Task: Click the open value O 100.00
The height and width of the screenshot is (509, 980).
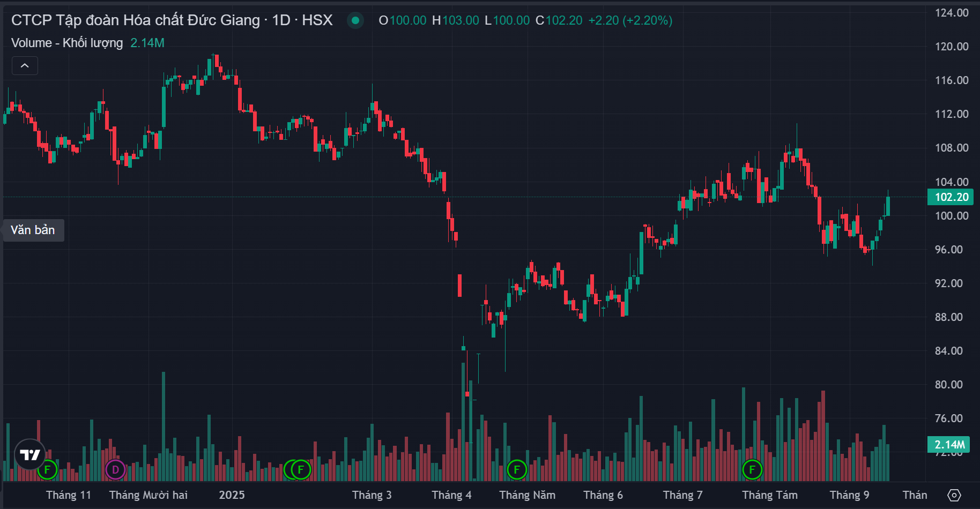Action: coord(402,20)
